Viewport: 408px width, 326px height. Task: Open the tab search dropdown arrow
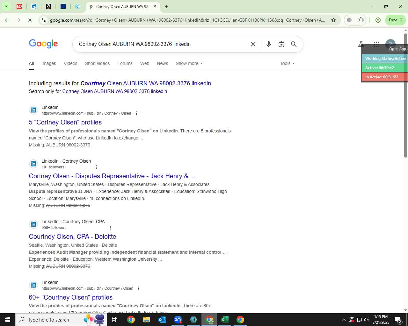coord(6,6)
